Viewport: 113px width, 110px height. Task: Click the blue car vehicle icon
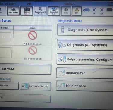tap(86, 10)
